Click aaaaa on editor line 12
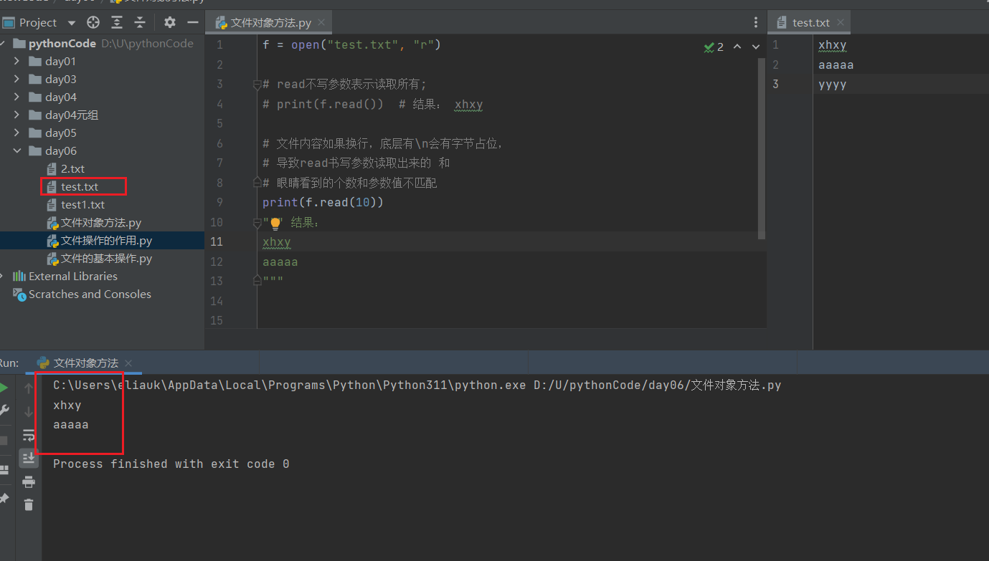 [280, 262]
